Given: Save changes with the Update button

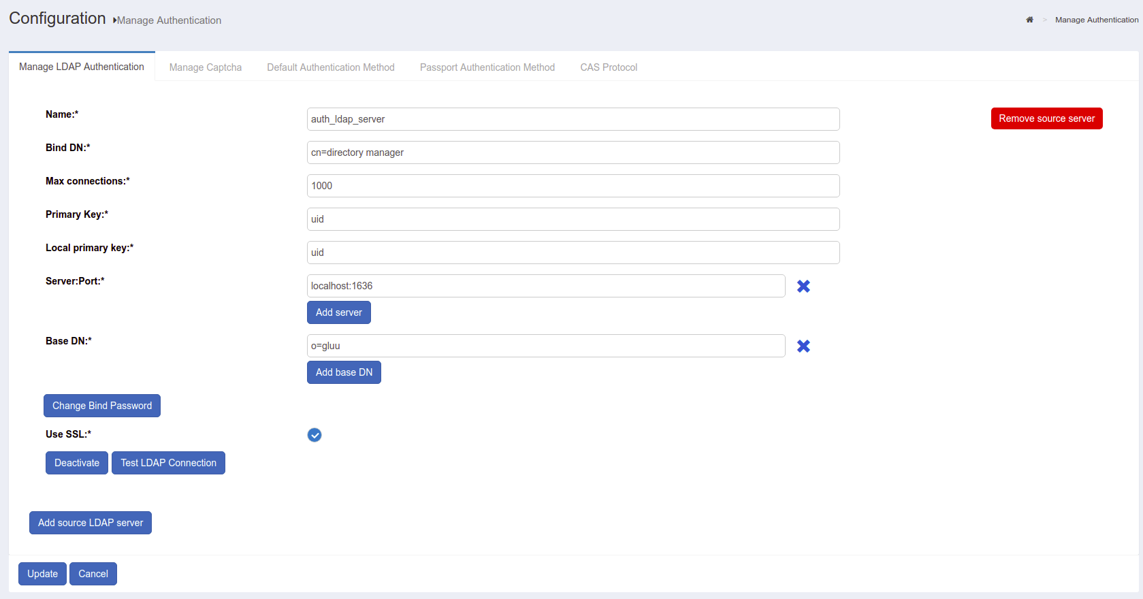Looking at the screenshot, I should [42, 574].
